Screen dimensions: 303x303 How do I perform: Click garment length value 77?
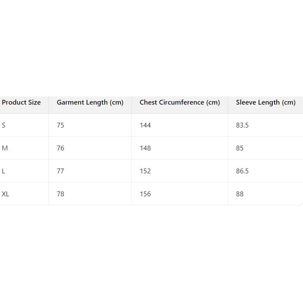click(x=61, y=171)
